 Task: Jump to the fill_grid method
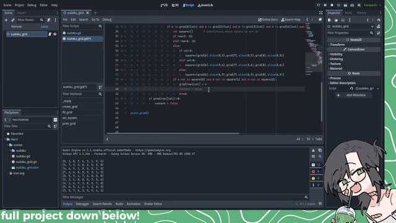[67, 112]
